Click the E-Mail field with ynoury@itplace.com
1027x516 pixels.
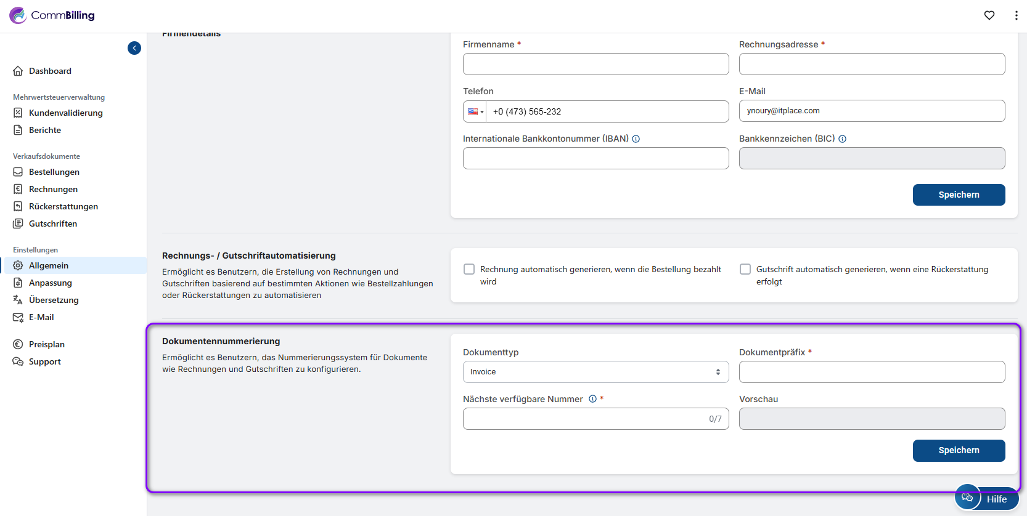point(872,111)
